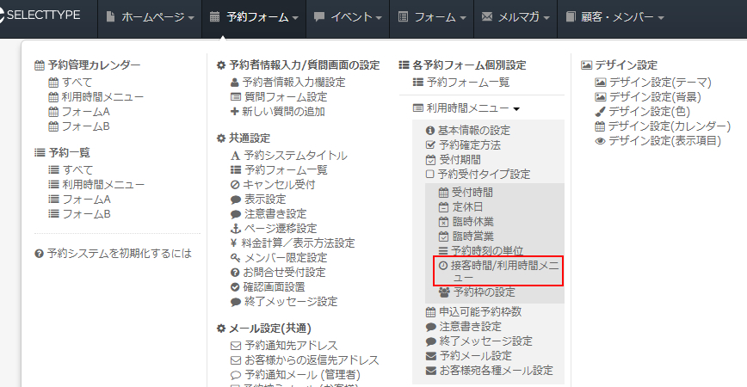This screenshot has width=747, height=387.
Task: Open the ホームページ dropdown menu
Action: [150, 17]
